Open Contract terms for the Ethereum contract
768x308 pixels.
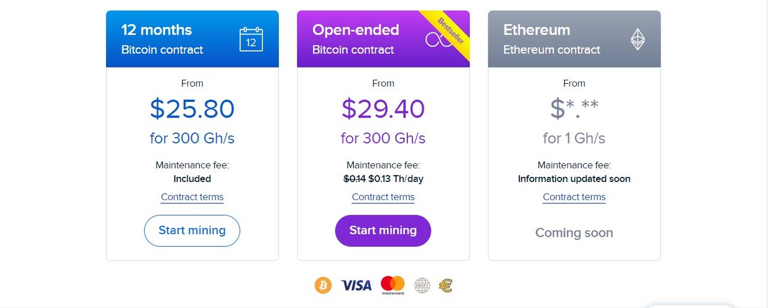tap(574, 197)
